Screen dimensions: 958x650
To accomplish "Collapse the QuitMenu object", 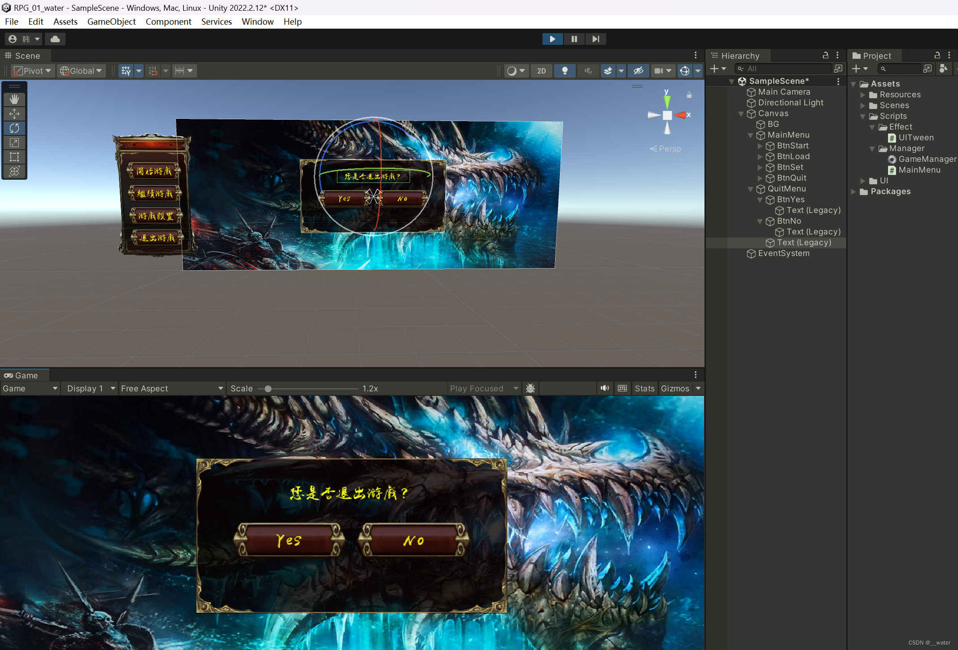I will coord(750,189).
